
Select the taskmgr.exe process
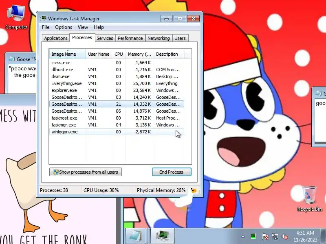point(117,125)
